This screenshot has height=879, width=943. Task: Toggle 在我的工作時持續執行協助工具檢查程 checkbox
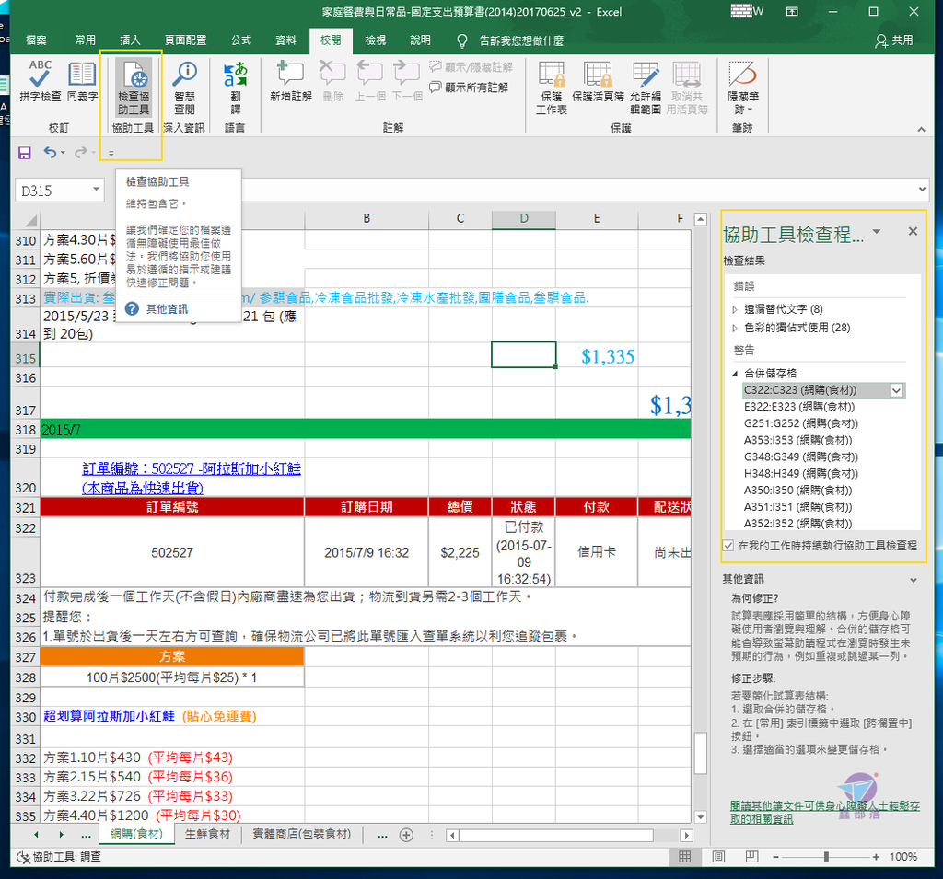728,546
